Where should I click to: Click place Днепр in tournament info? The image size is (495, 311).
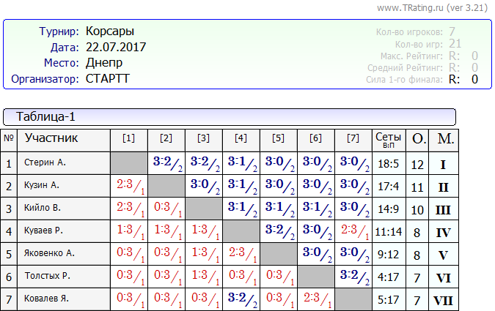[104, 62]
